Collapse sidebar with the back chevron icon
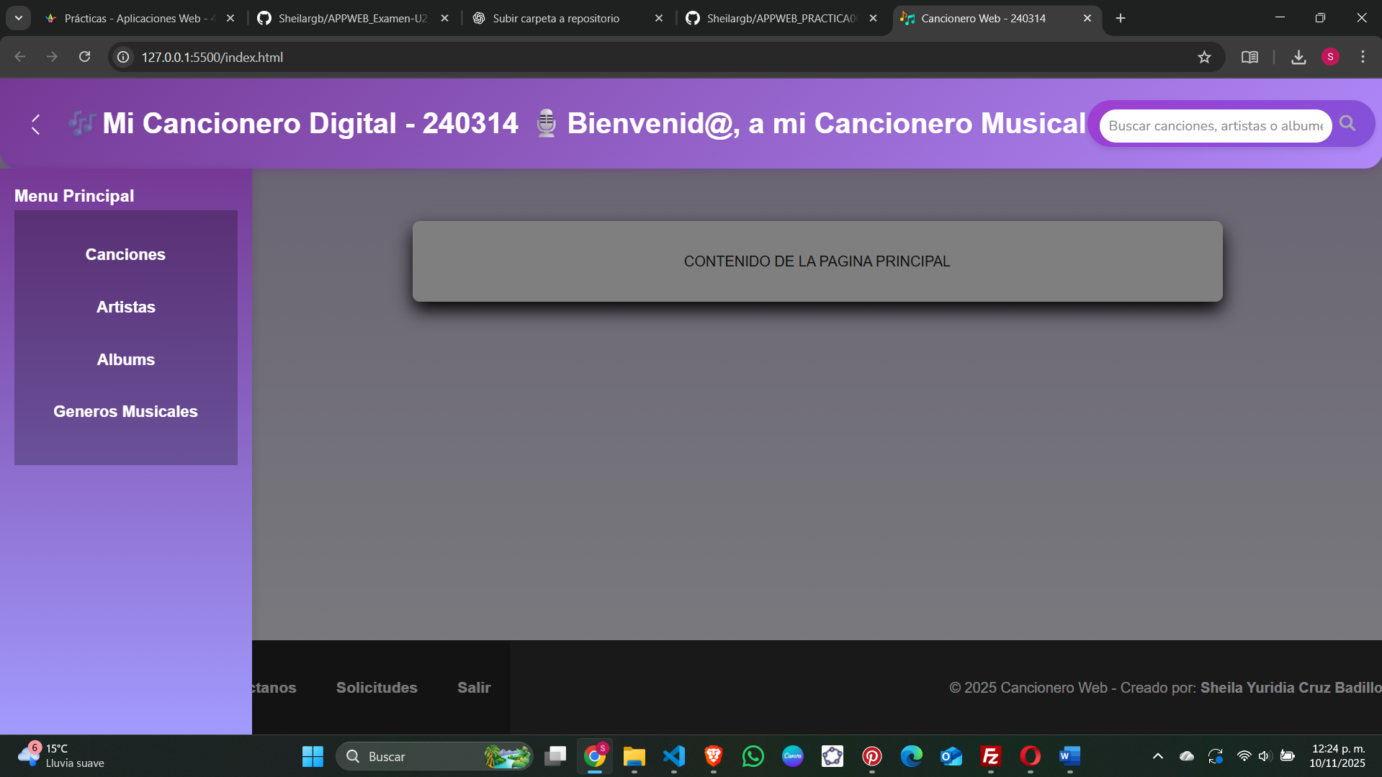The height and width of the screenshot is (777, 1382). click(x=35, y=125)
